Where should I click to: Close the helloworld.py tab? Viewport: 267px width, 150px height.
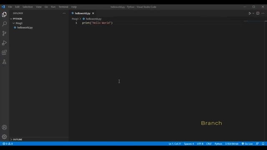click(x=93, y=13)
